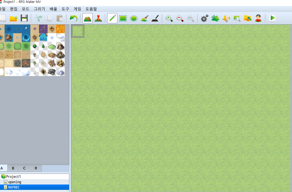Viewport: 292px width, 192px height.
Task: Open the 도움말 menu
Action: tap(91, 9)
